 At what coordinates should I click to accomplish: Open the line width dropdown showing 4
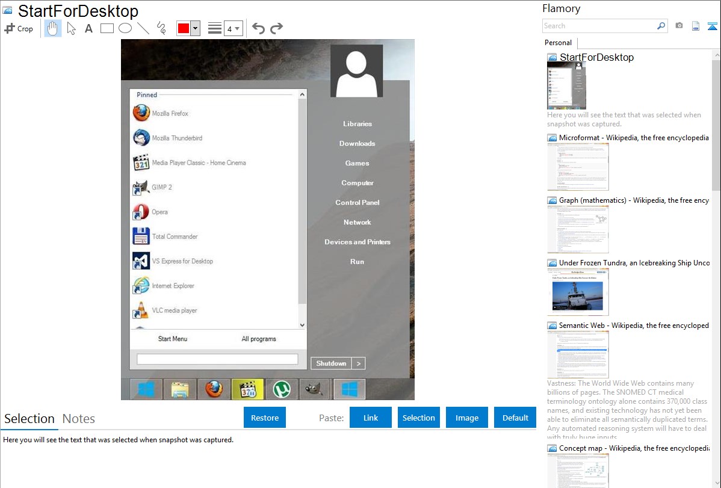(234, 28)
